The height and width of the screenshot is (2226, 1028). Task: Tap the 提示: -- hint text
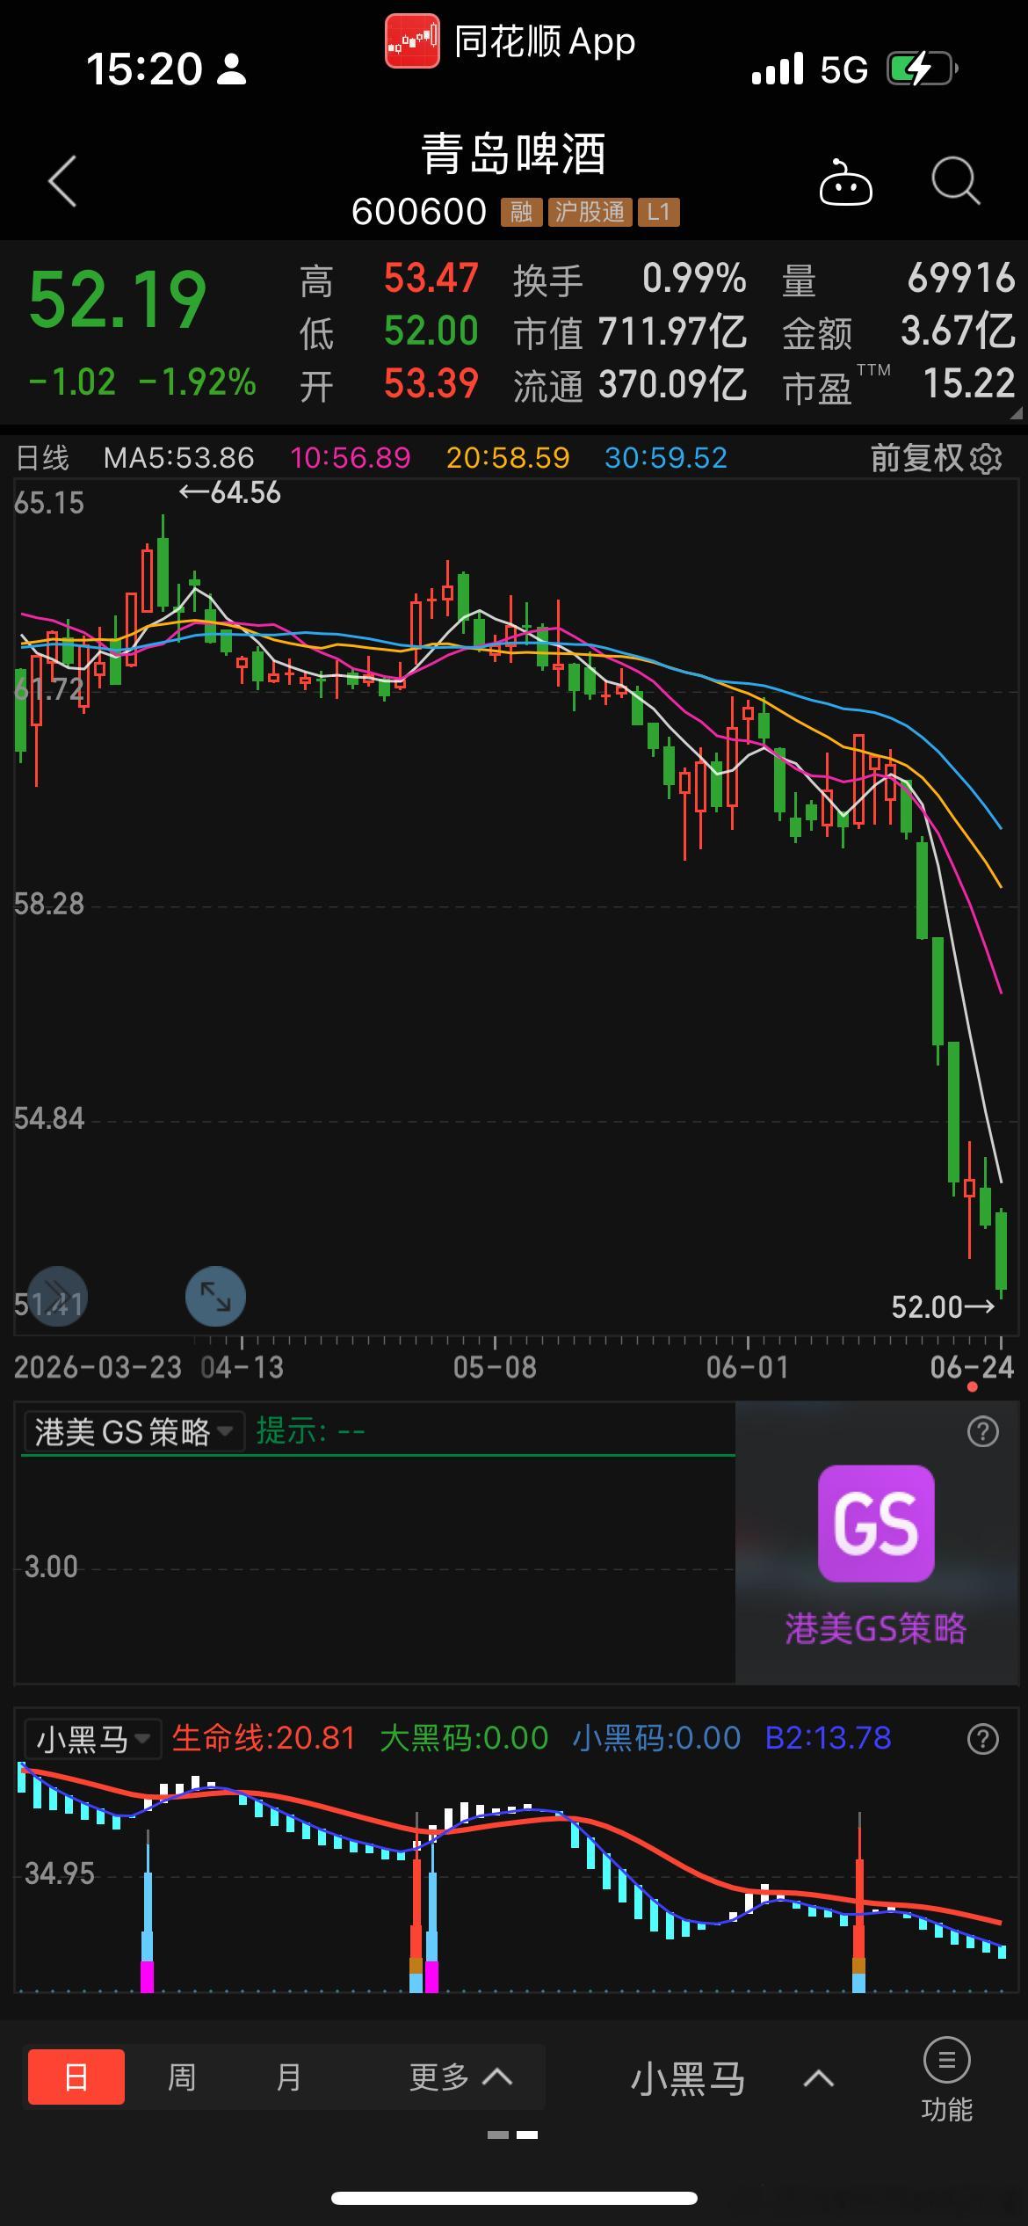(310, 1432)
